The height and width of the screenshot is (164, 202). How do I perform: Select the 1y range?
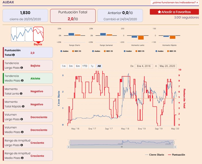click(x=92, y=66)
